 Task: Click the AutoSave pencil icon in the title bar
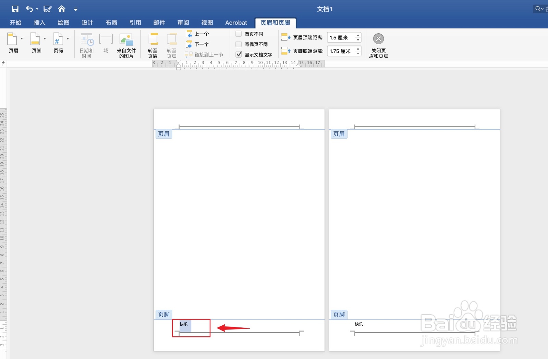point(48,9)
